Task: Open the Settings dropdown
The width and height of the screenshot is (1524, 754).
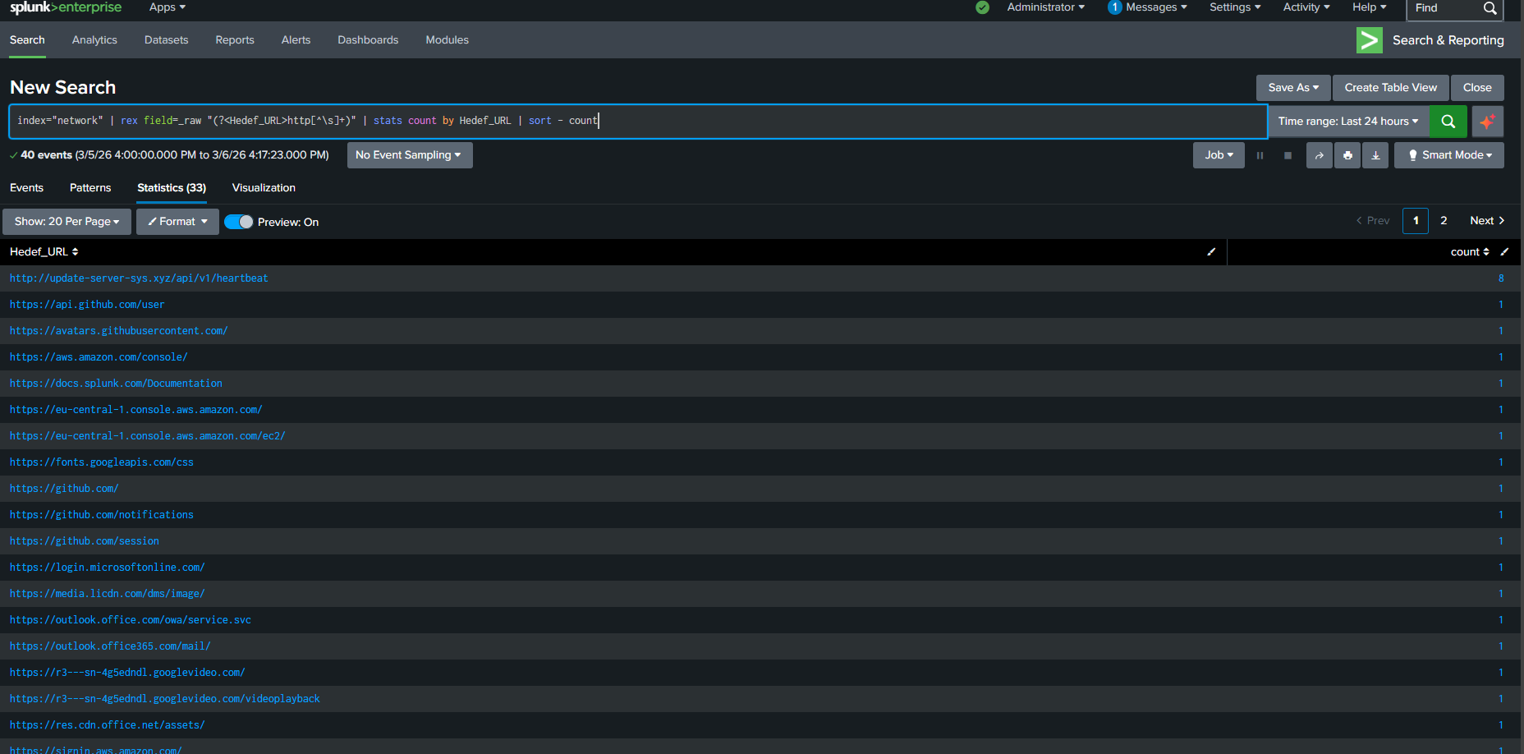Action: tap(1235, 7)
